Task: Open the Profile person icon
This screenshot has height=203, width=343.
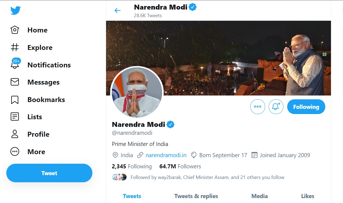Action: [x=15, y=134]
